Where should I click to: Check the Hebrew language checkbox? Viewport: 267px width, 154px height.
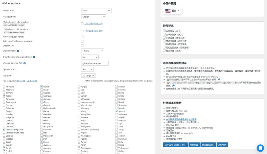tap(41, 117)
